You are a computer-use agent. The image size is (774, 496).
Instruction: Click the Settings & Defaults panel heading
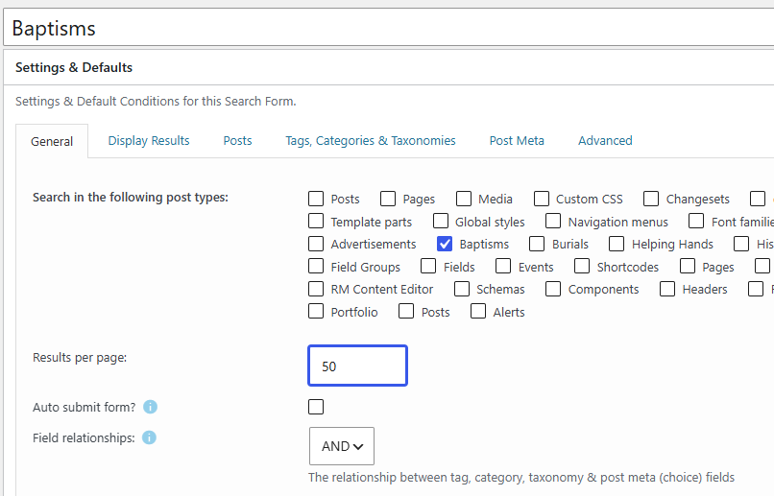click(x=74, y=67)
